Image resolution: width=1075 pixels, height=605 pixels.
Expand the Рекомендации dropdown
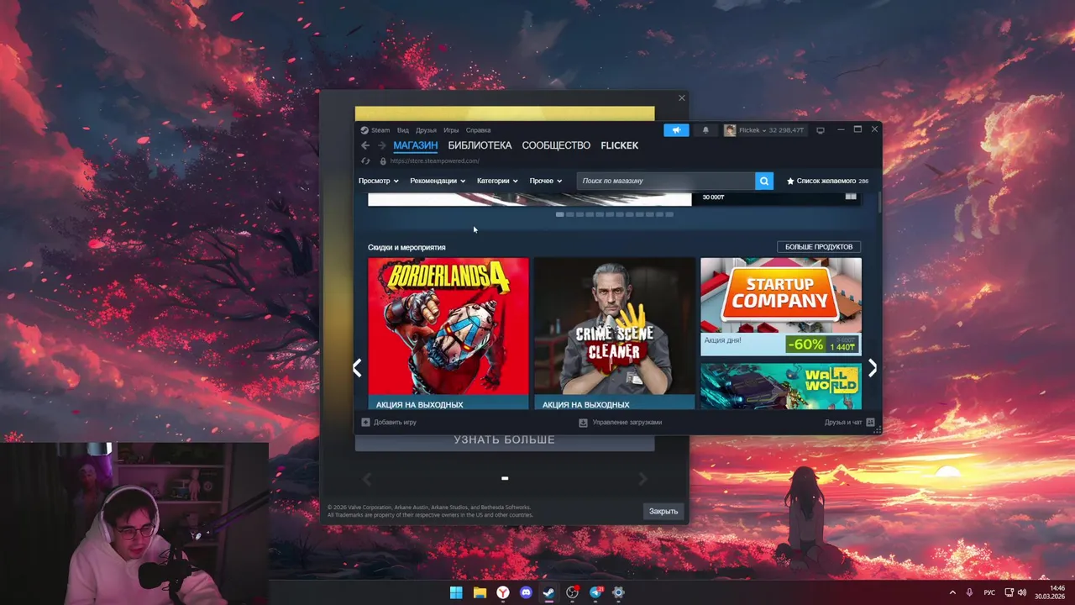click(x=438, y=181)
